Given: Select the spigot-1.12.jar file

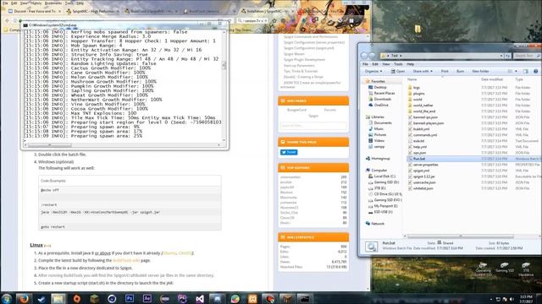Looking at the screenshot, I should (x=423, y=176).
